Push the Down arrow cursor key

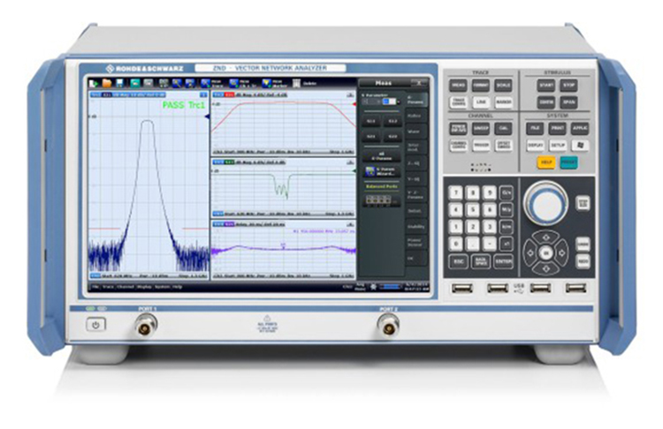(546, 268)
